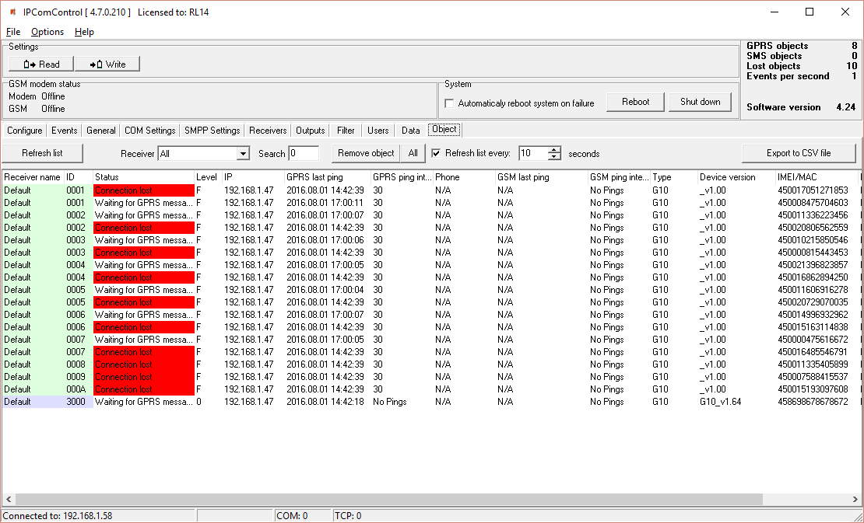Image resolution: width=864 pixels, height=523 pixels.
Task: Click the Read settings button
Action: (41, 65)
